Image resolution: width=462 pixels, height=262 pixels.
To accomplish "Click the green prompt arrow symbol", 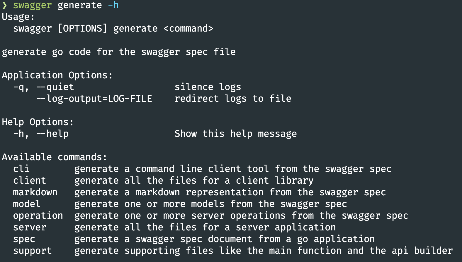I will coord(4,5).
